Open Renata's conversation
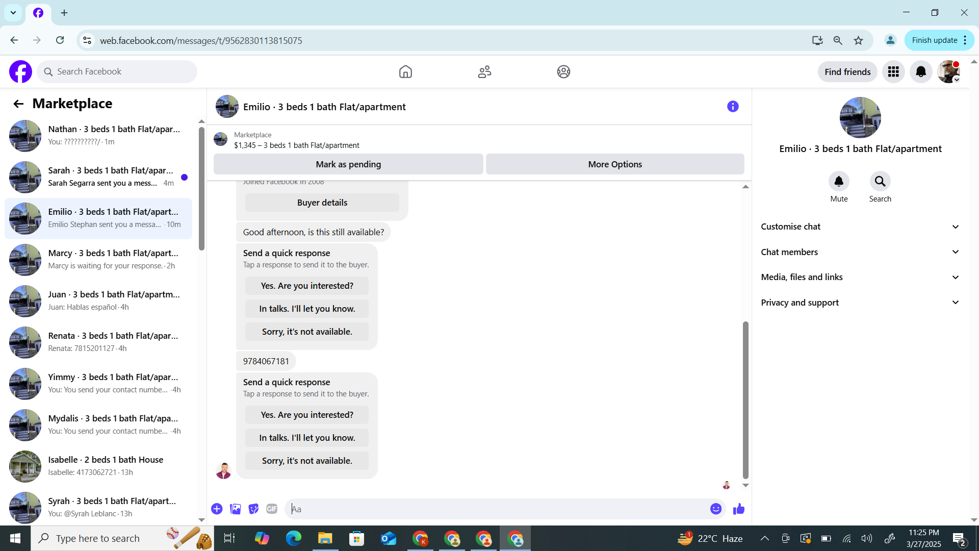 98,342
